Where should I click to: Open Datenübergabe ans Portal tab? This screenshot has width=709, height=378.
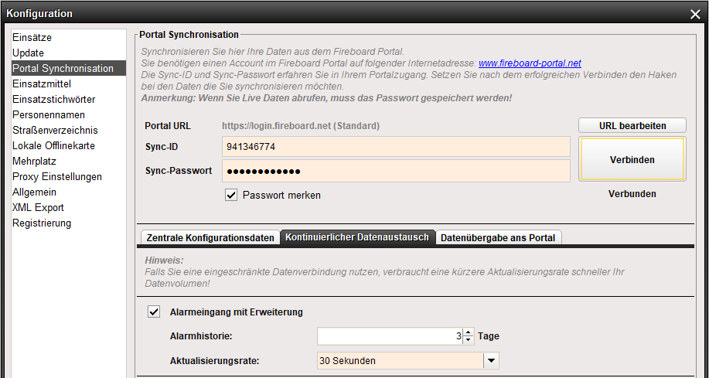click(x=498, y=238)
